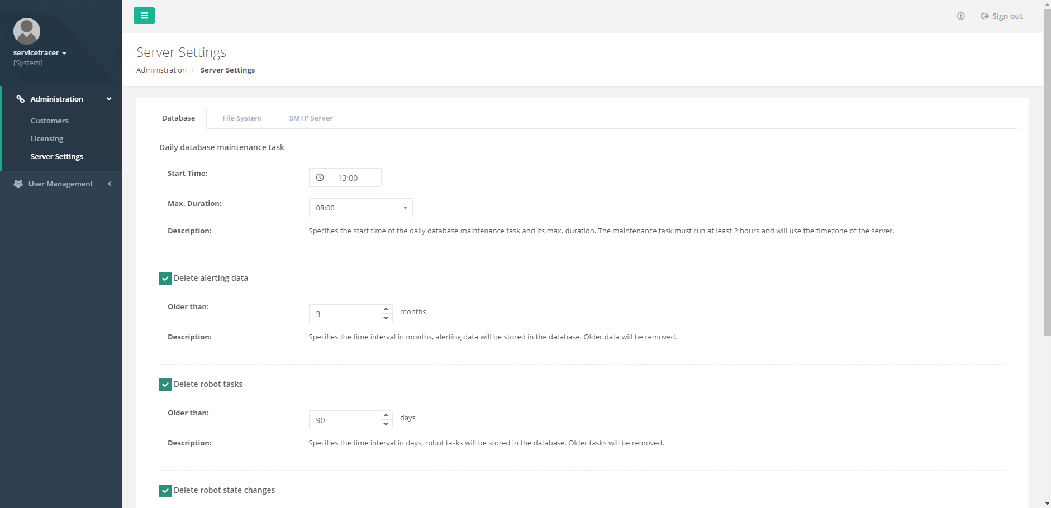Uncheck Delete robot tasks

[x=165, y=384]
